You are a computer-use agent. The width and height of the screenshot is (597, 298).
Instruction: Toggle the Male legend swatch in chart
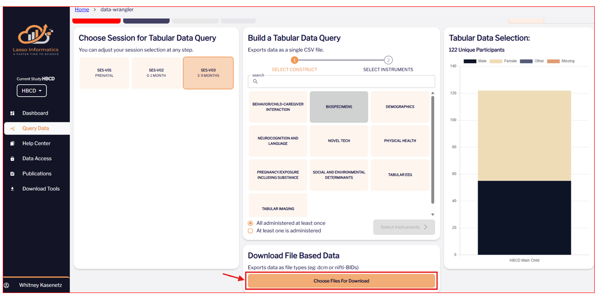(x=470, y=61)
